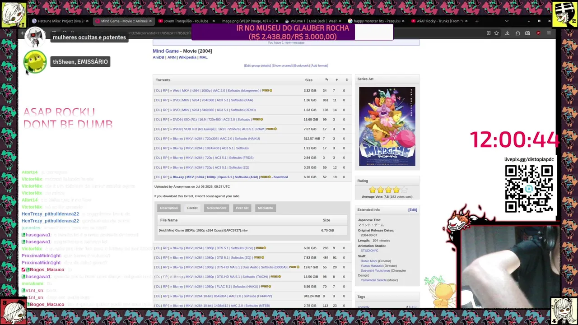Click the YouTube favicon of Jovem Tranquilão tab
Screen dimensions: 578x325
pos(160,21)
